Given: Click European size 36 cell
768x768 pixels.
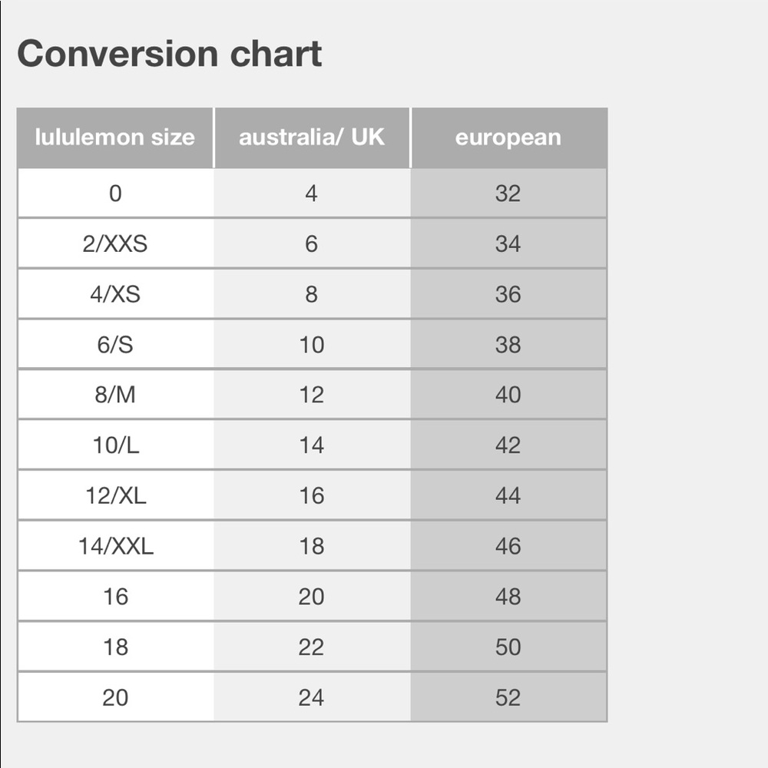Looking at the screenshot, I should (x=508, y=294).
